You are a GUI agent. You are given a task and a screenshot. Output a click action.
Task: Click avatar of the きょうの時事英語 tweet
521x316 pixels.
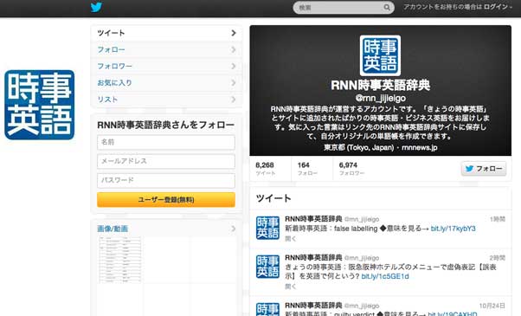point(267,267)
